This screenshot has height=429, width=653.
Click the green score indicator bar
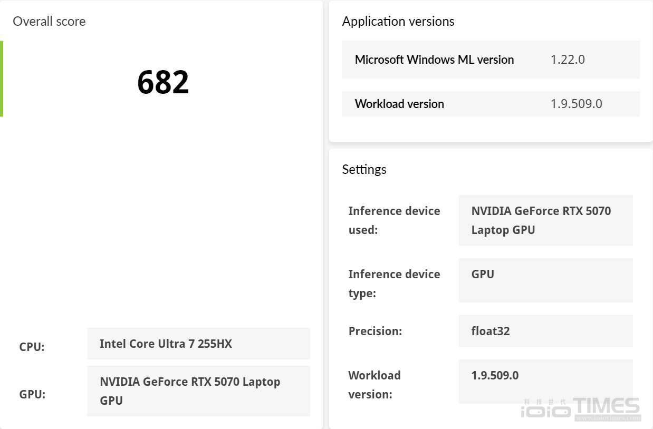pos(2,79)
